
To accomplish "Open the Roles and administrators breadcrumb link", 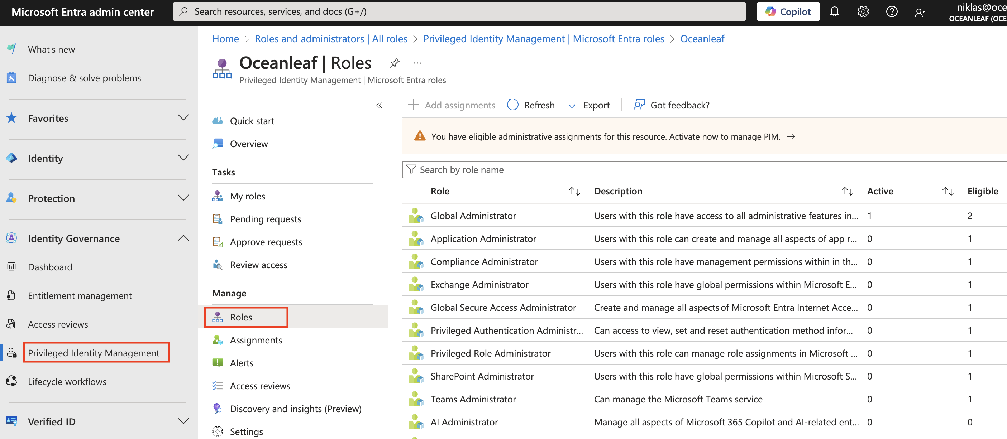I will (331, 39).
